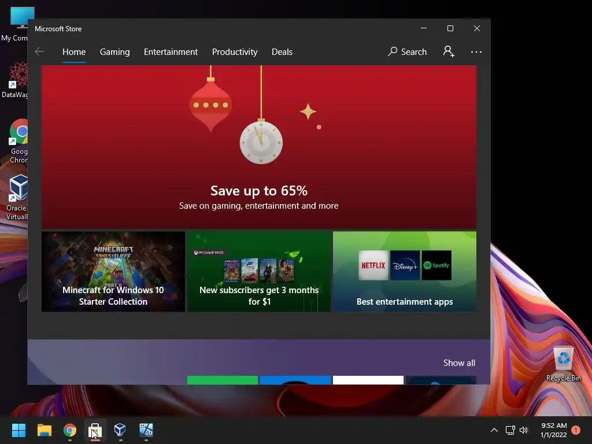Viewport: 592px width, 444px height.
Task: Click the Netflix logo
Action: (373, 265)
